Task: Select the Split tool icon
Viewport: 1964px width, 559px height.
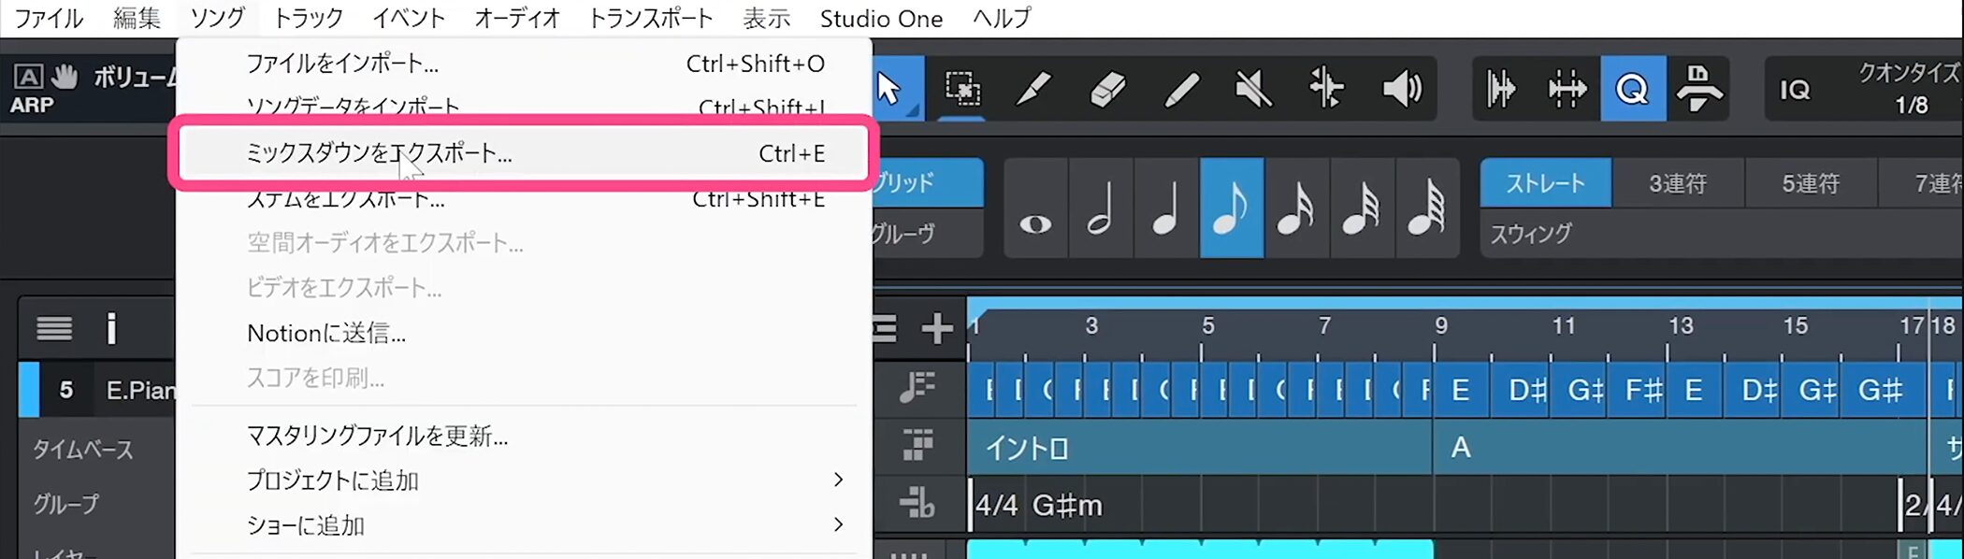Action: 1326,89
